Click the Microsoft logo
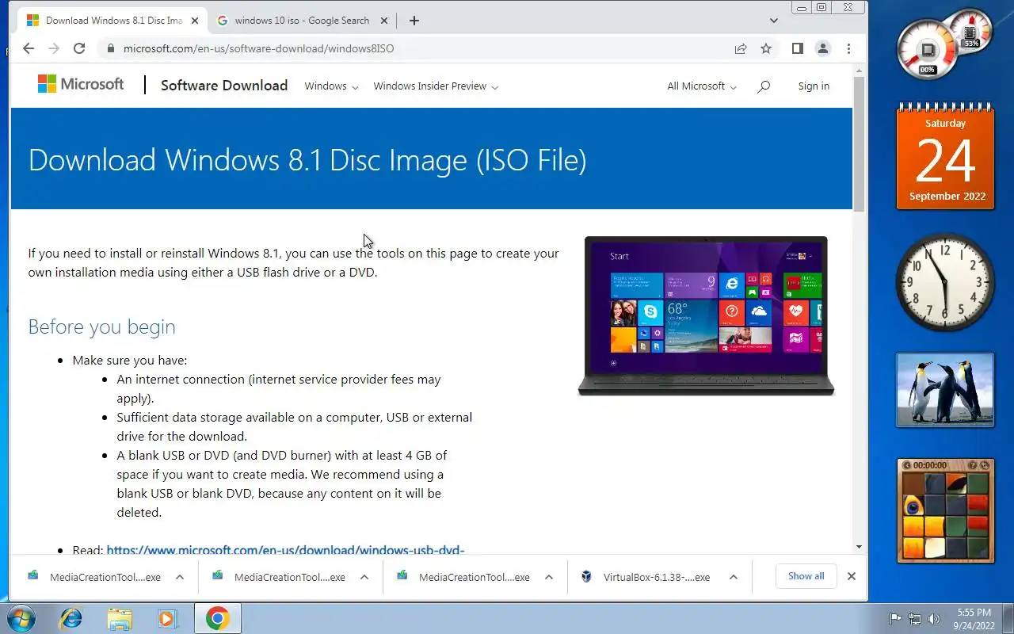This screenshot has width=1014, height=634. pyautogui.click(x=81, y=84)
